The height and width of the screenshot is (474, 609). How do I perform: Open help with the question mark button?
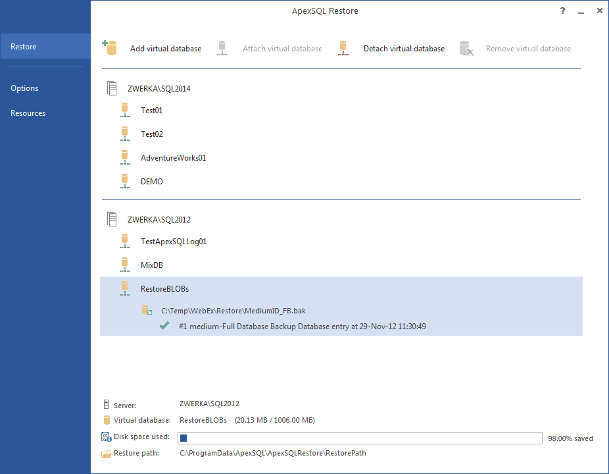(563, 11)
